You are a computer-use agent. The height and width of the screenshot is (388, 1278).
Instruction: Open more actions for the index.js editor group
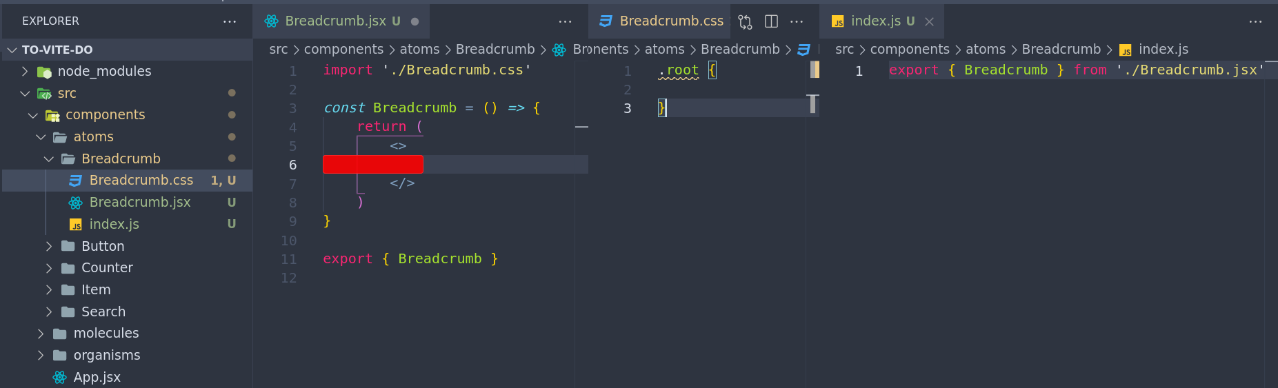(1255, 21)
